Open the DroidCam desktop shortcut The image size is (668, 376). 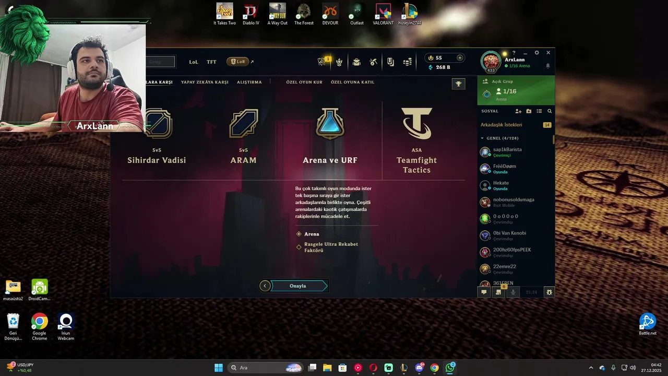point(39,290)
